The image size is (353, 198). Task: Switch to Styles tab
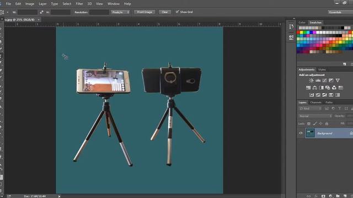coord(322,70)
